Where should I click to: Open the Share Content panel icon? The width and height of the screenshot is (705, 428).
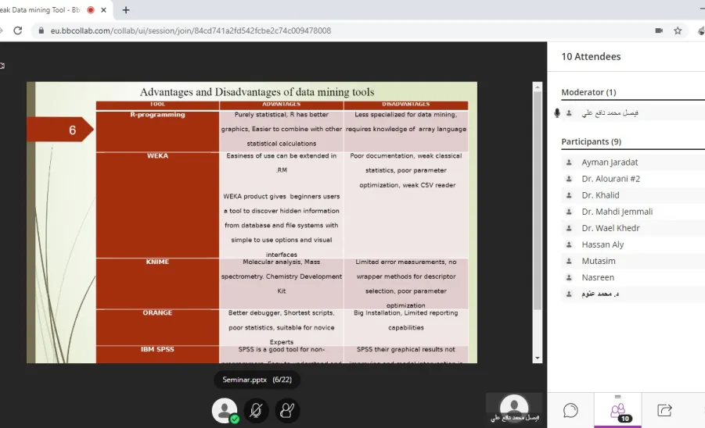tap(664, 410)
